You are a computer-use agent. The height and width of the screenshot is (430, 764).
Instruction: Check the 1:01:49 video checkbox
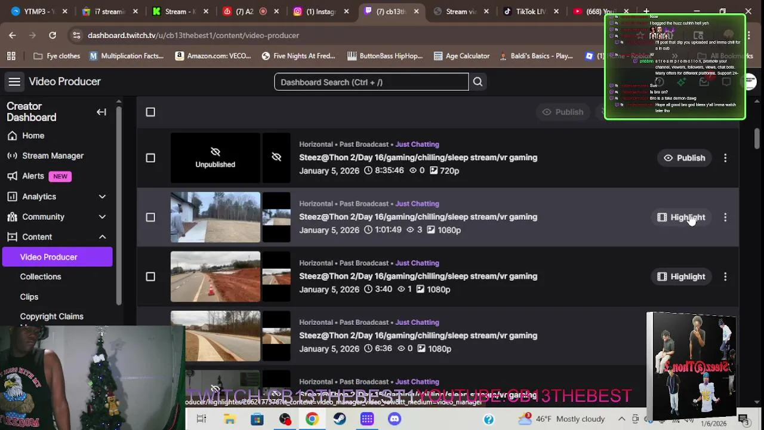[150, 217]
